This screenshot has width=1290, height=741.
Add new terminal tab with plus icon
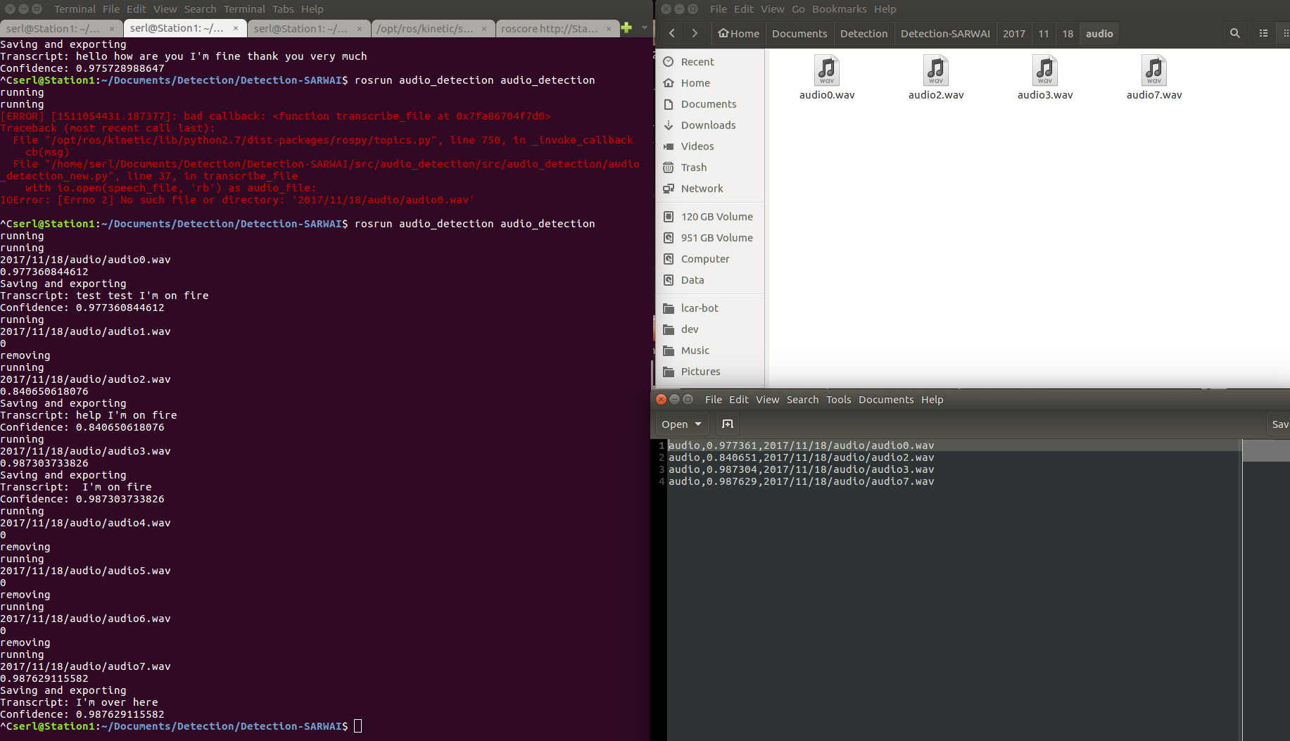[x=626, y=28]
